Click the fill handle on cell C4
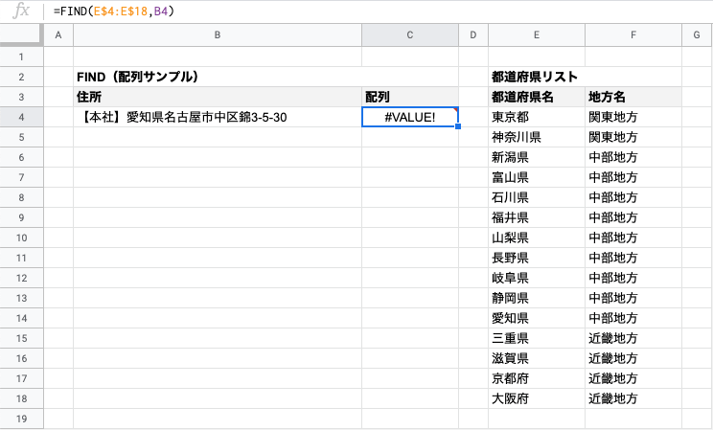Viewport: 713px width, 430px height. (x=458, y=126)
